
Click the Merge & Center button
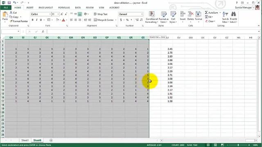104,20
